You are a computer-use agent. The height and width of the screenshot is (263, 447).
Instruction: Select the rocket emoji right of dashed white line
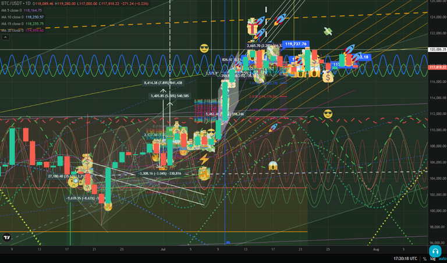(x=280, y=19)
